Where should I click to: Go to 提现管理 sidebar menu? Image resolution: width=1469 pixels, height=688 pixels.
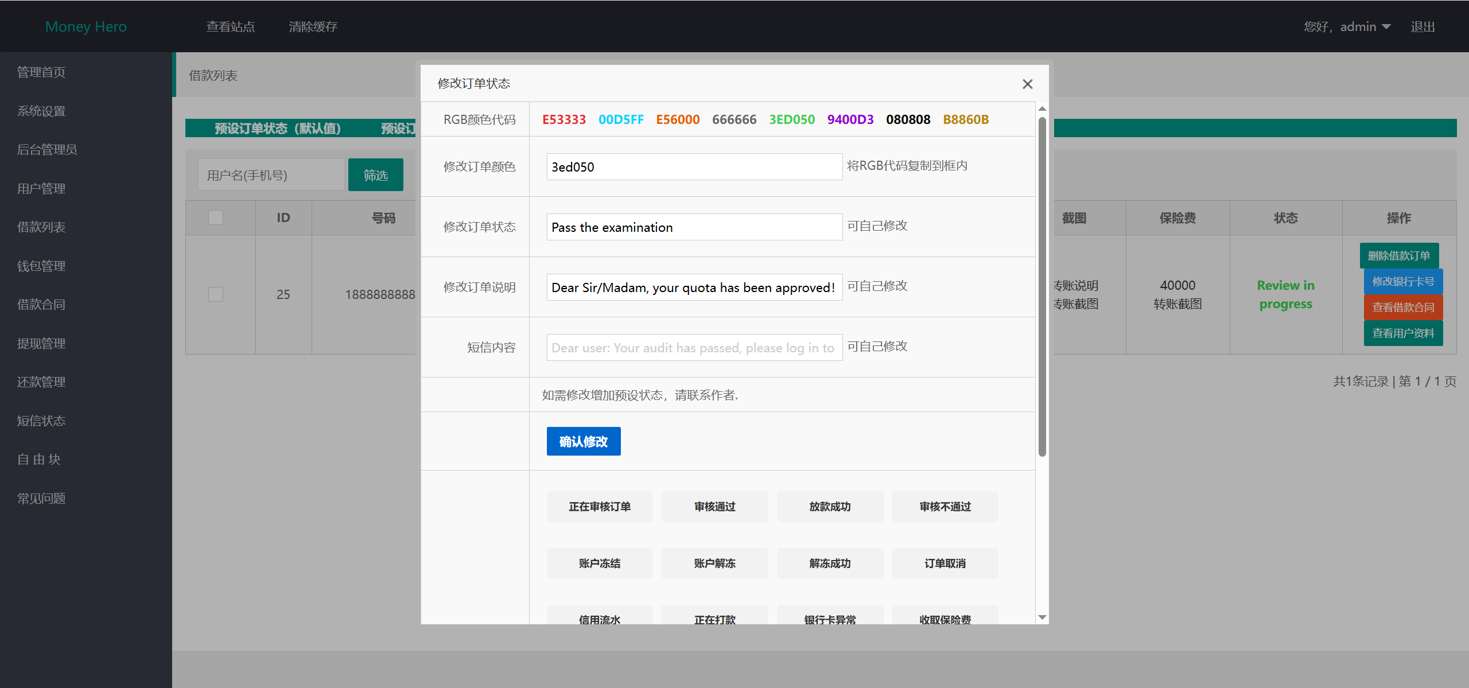(x=41, y=344)
